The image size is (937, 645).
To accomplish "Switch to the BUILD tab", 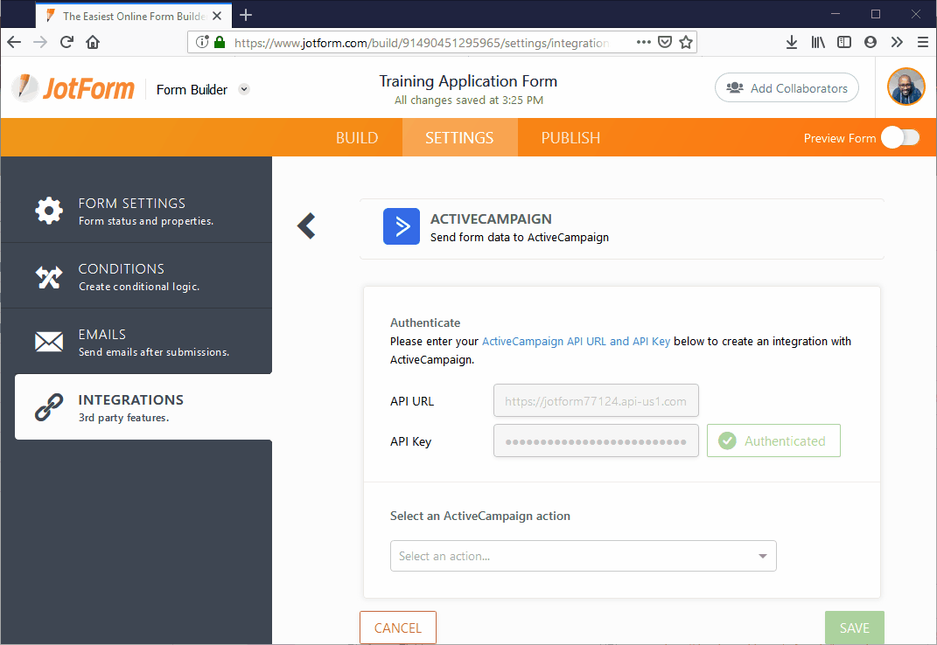I will (x=357, y=138).
